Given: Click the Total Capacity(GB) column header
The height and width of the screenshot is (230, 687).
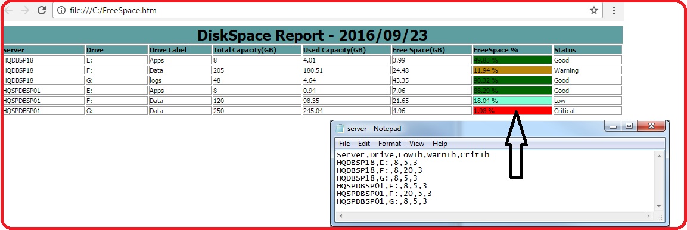Looking at the screenshot, I should (257, 50).
